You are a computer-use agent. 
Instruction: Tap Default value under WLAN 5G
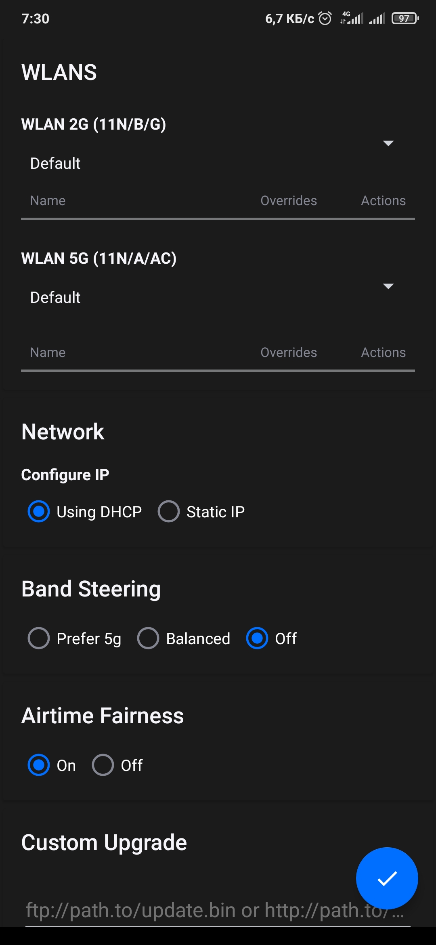pos(55,298)
